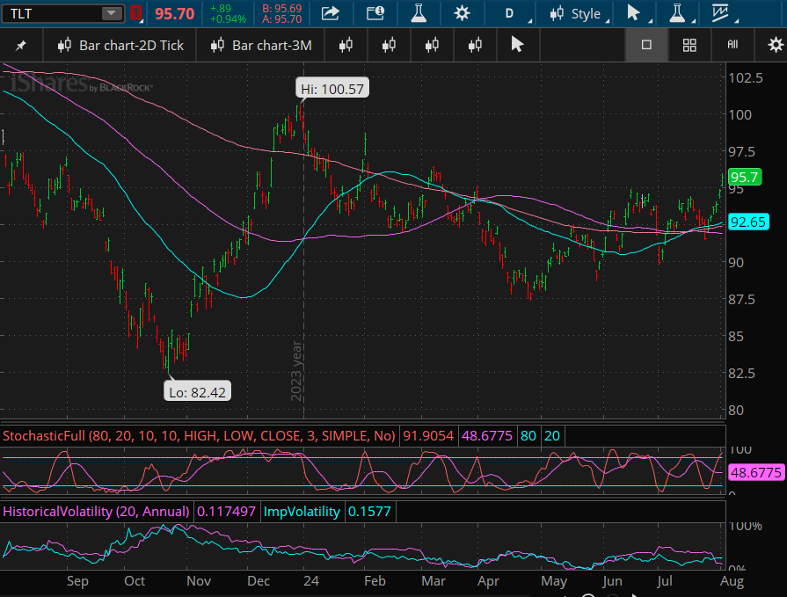Switch to four-chart grid layout

(689, 46)
